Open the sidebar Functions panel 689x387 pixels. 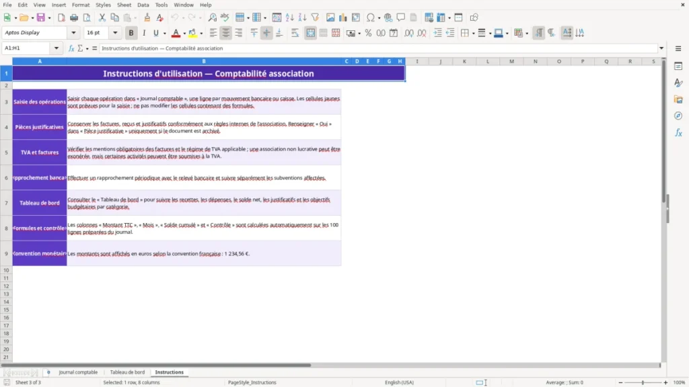(x=678, y=132)
